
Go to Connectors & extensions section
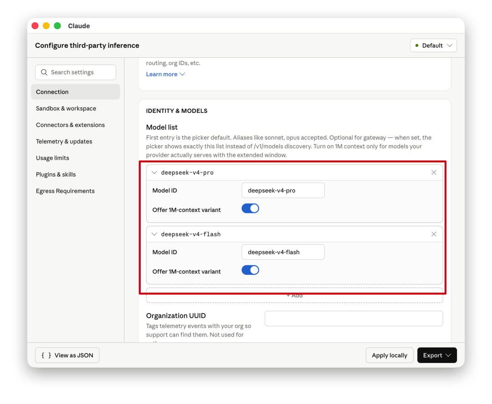click(x=70, y=125)
